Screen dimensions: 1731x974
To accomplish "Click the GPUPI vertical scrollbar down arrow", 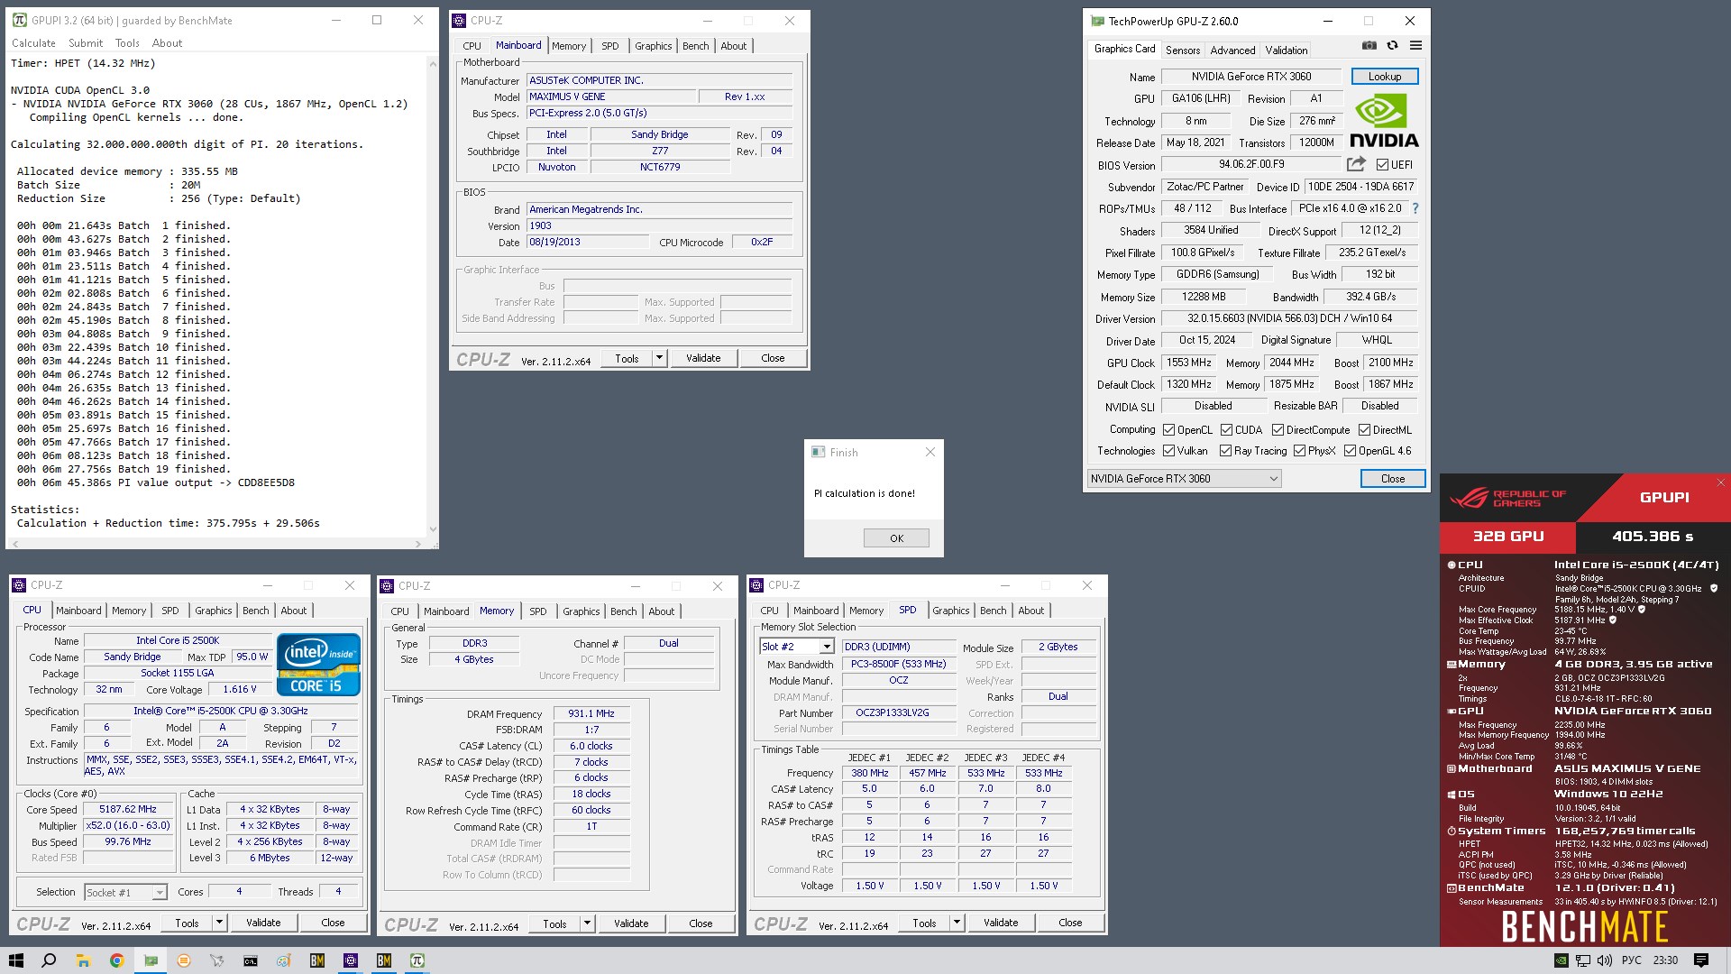I will click(433, 529).
